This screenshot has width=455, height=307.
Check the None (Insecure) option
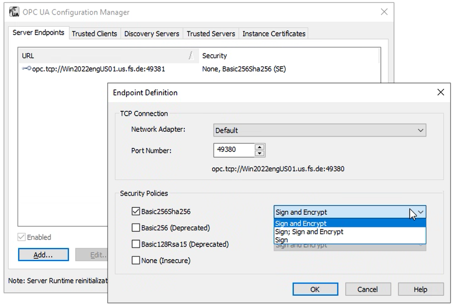[x=136, y=261]
